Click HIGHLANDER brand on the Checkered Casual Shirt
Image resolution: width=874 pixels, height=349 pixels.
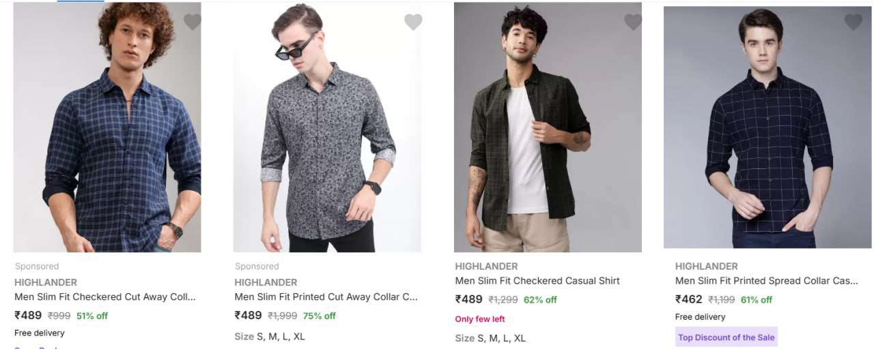click(486, 267)
